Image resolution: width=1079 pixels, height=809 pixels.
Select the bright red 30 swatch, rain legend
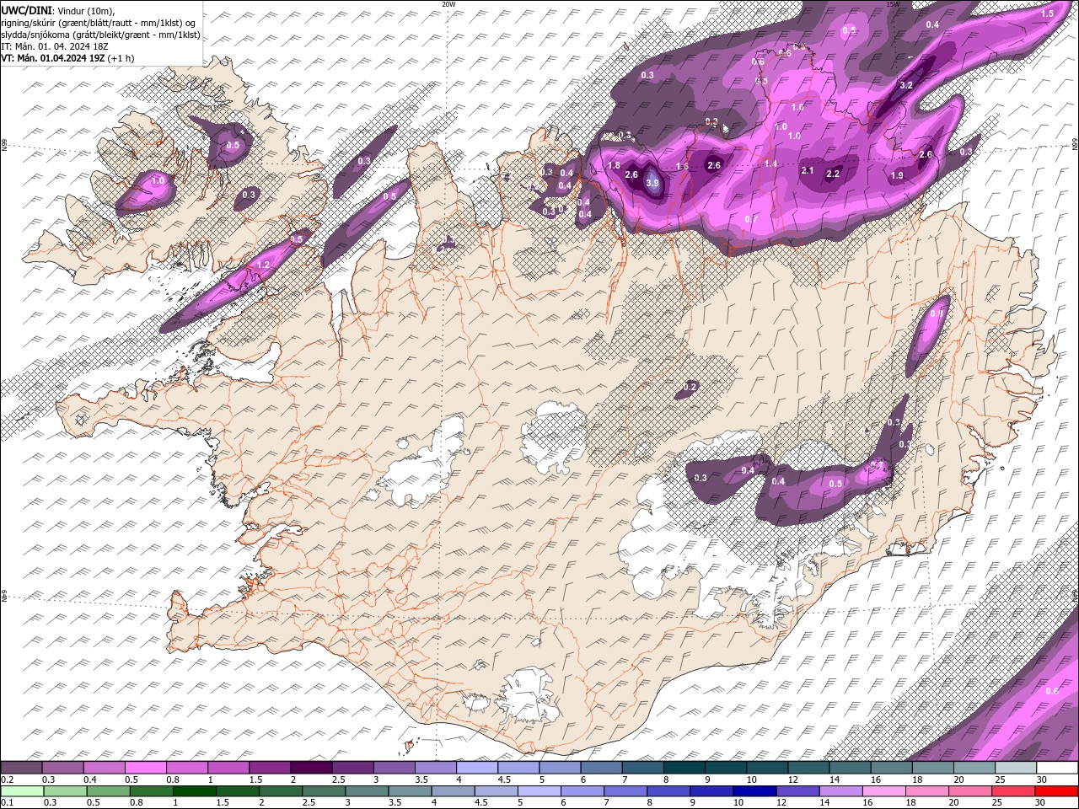[1057, 791]
